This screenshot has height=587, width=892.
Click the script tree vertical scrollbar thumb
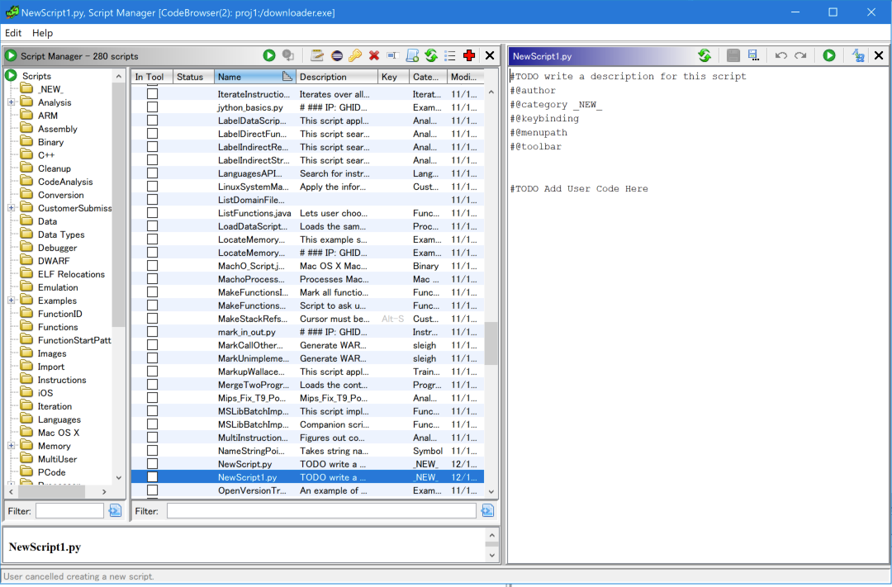pos(118,205)
